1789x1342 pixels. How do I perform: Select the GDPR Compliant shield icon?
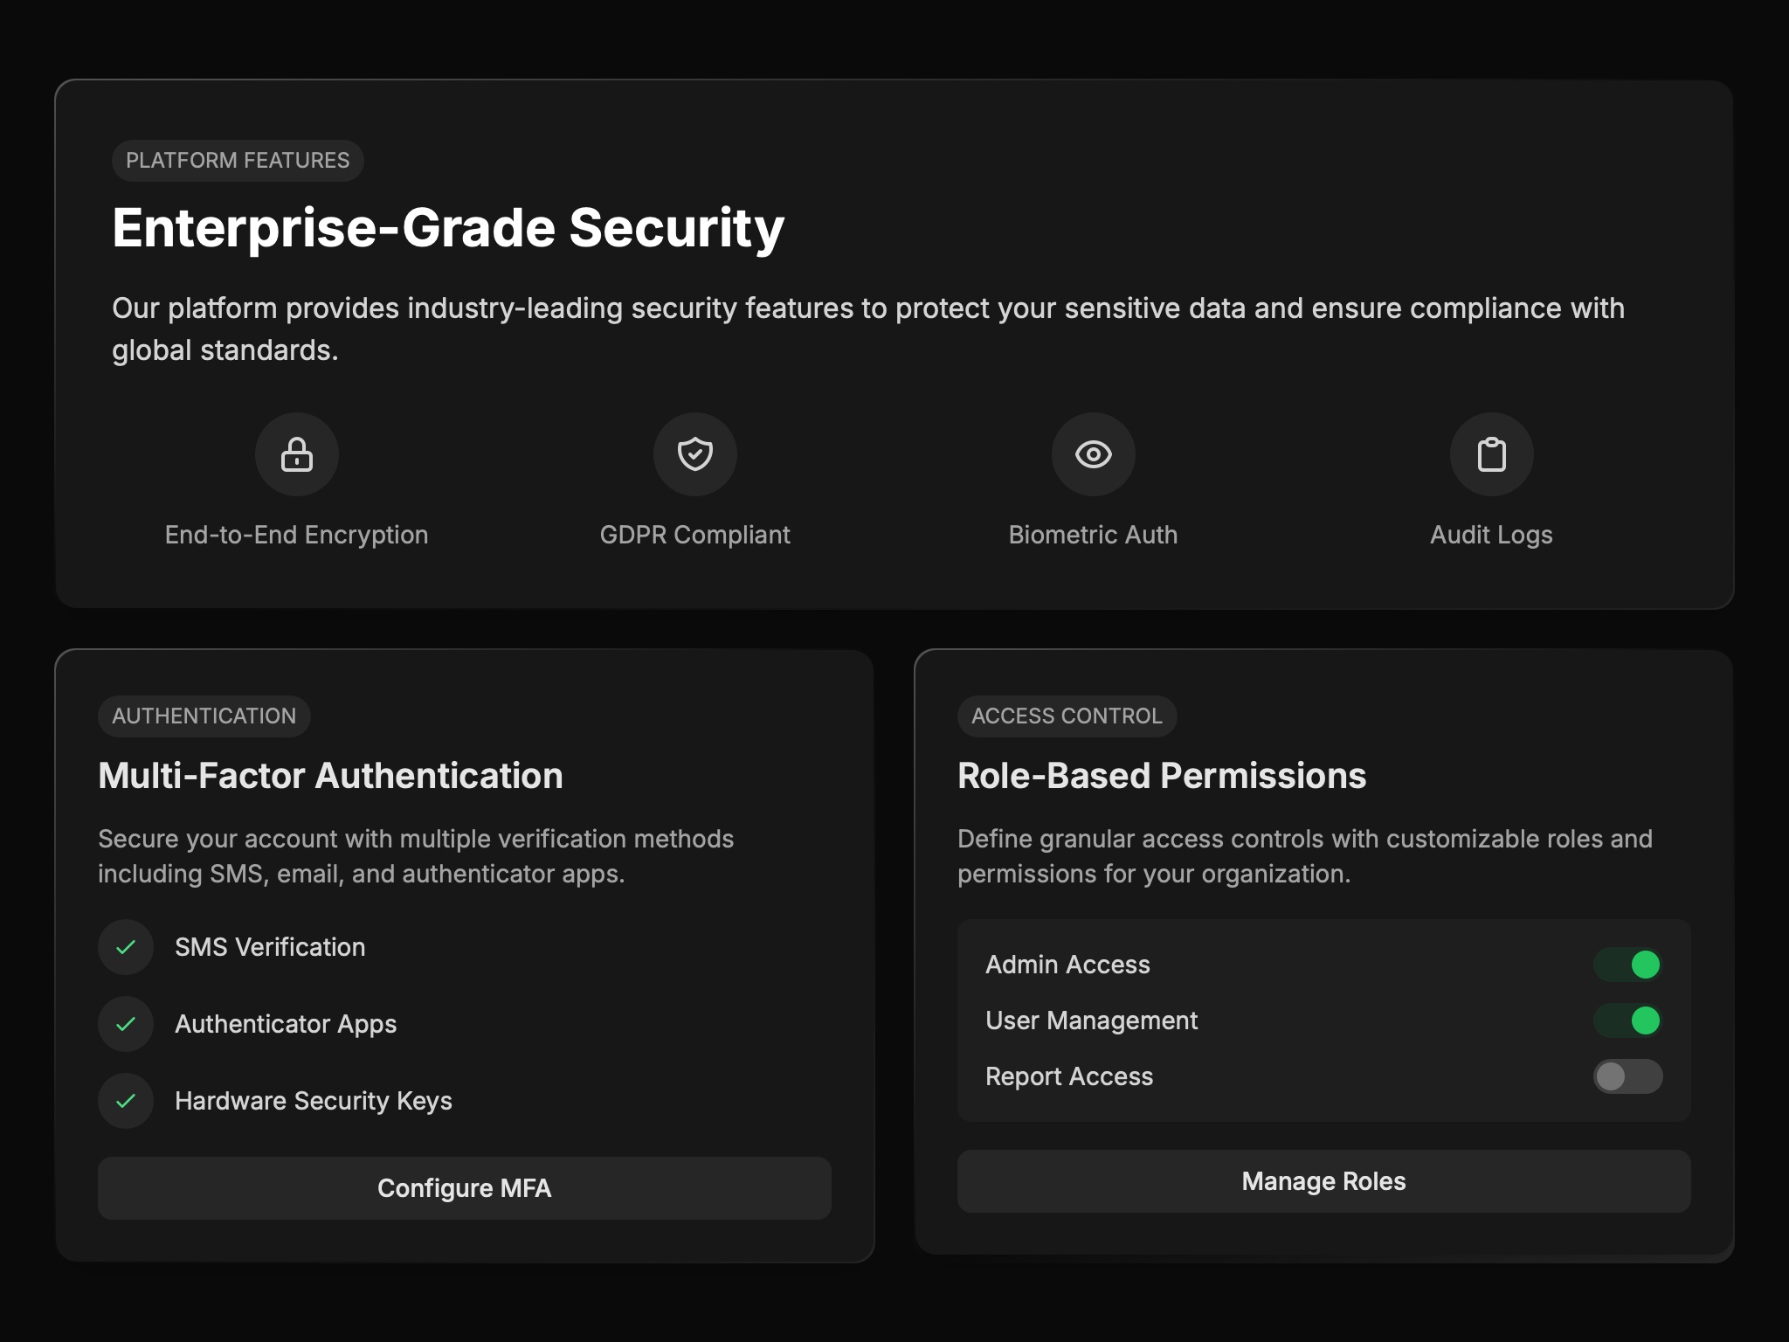(x=694, y=454)
